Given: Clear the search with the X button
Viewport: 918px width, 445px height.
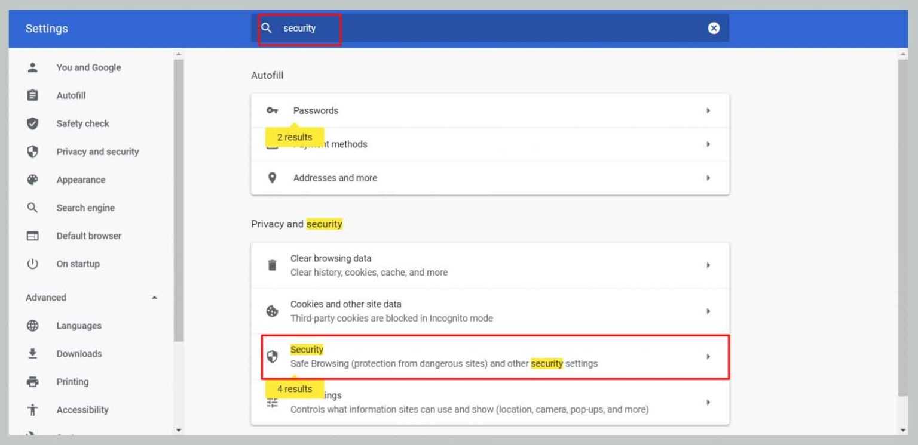Looking at the screenshot, I should [714, 28].
